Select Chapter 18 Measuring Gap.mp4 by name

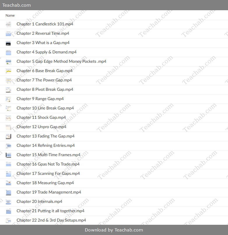(x=45, y=183)
